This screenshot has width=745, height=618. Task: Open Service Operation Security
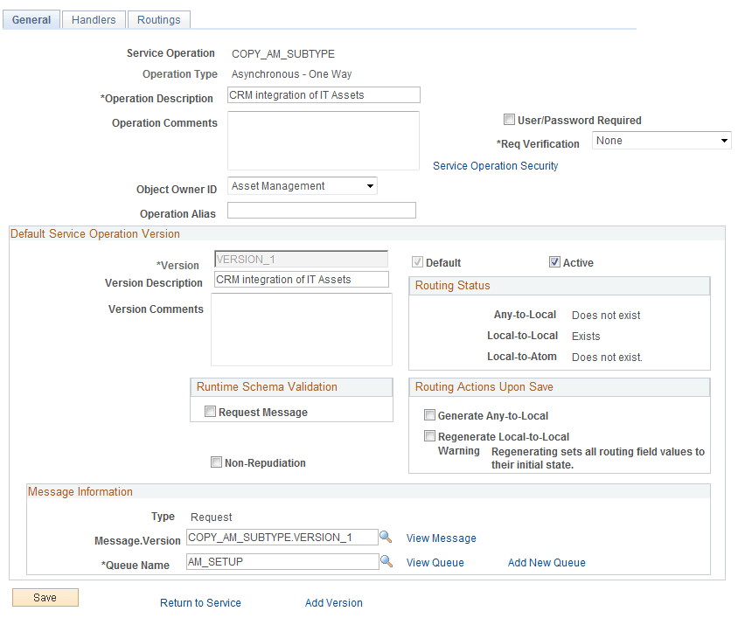pyautogui.click(x=496, y=165)
